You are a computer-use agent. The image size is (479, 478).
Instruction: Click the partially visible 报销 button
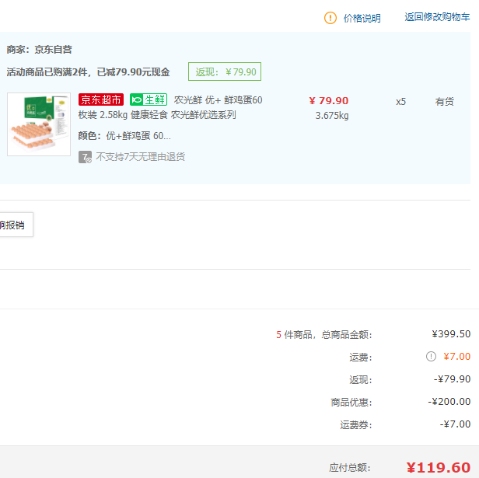tap(16, 225)
